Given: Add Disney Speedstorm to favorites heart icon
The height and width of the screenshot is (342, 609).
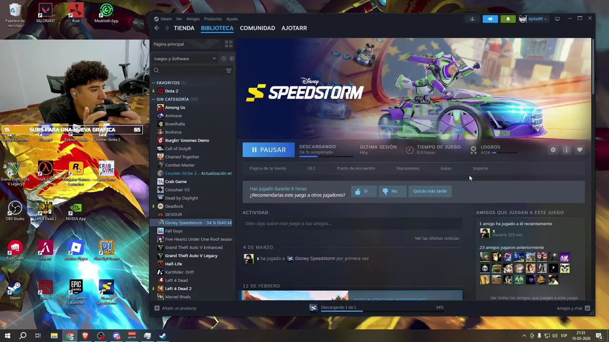Looking at the screenshot, I should 580,150.
